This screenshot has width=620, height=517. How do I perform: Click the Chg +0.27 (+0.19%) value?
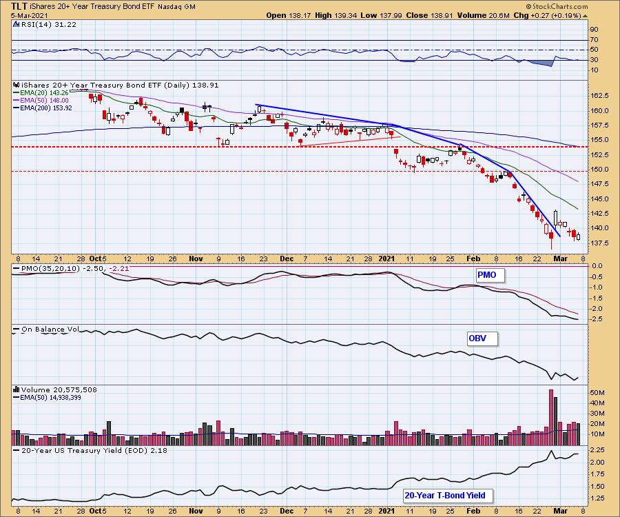[547, 15]
